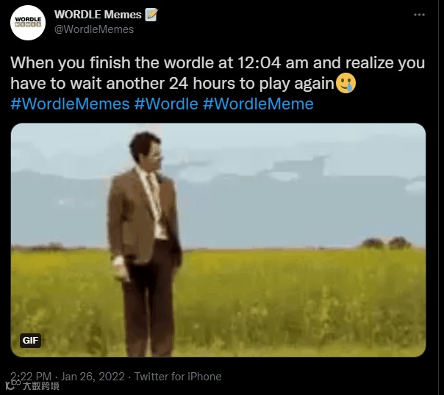The width and height of the screenshot is (444, 395).
Task: Open the Twitter for iPhone source link
Action: click(x=178, y=377)
